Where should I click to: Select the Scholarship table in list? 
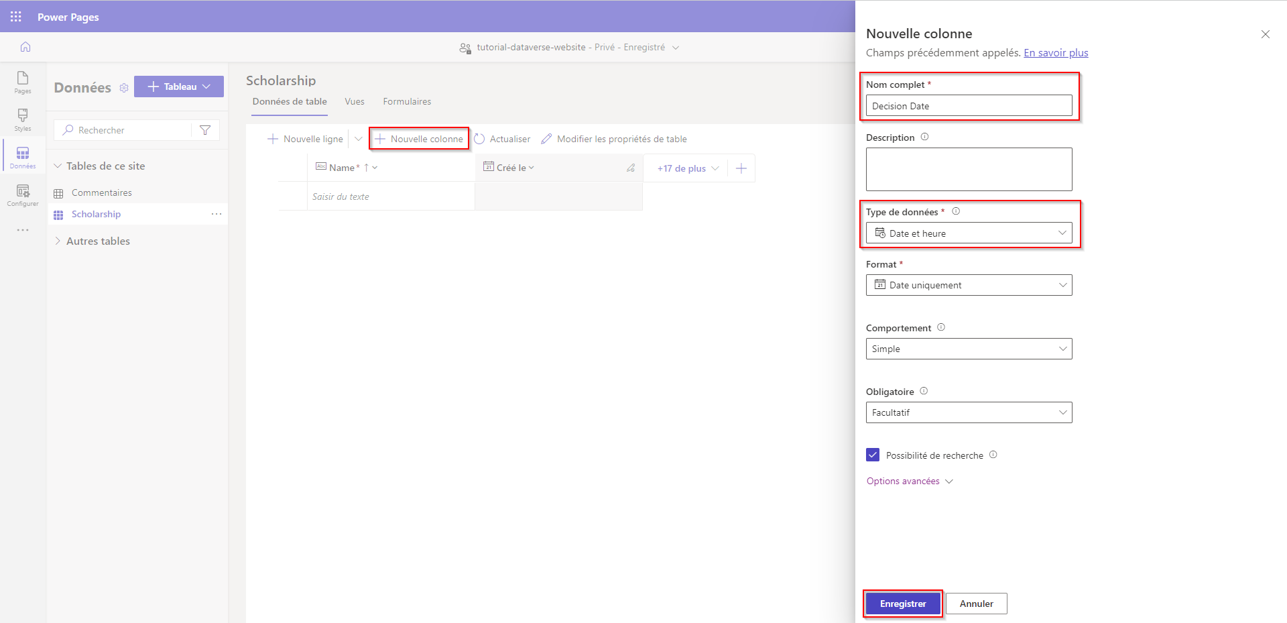(96, 214)
